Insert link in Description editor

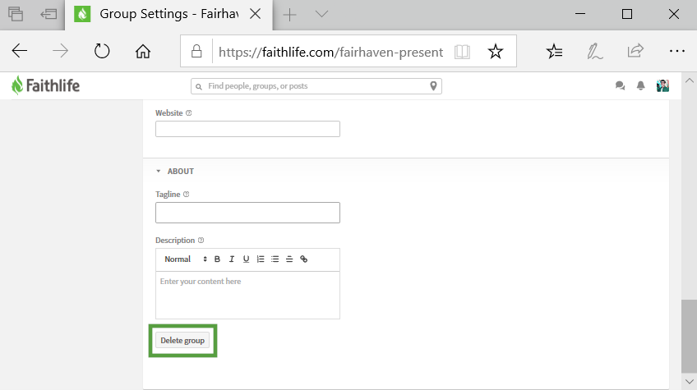pos(303,259)
